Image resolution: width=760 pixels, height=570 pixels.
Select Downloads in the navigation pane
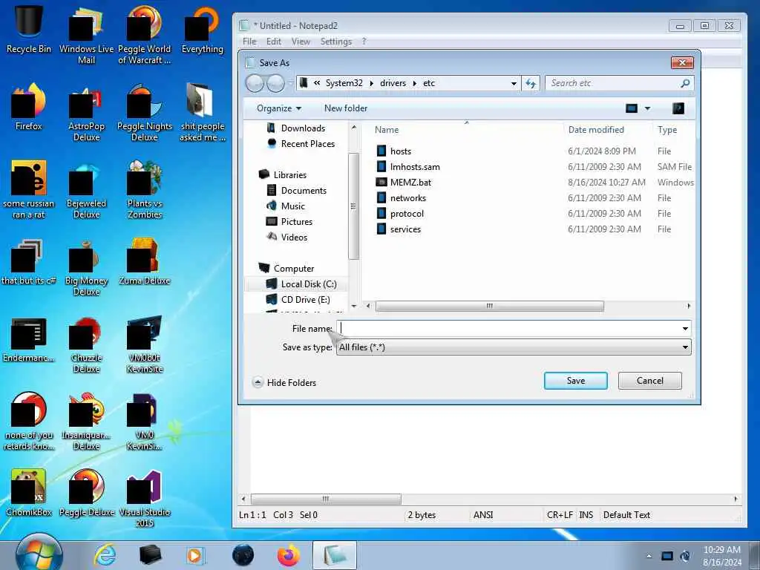[x=303, y=128]
